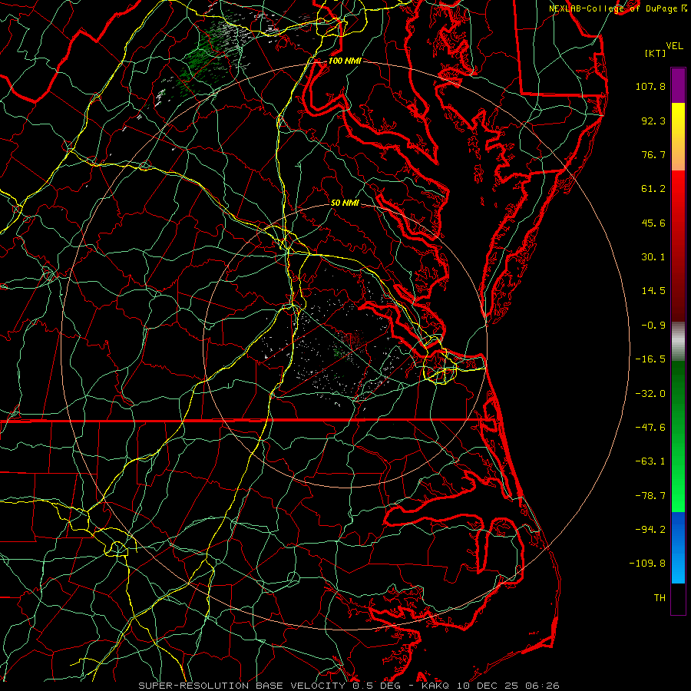Select the 92.3 velocity legend value
The height and width of the screenshot is (691, 691).
point(653,121)
